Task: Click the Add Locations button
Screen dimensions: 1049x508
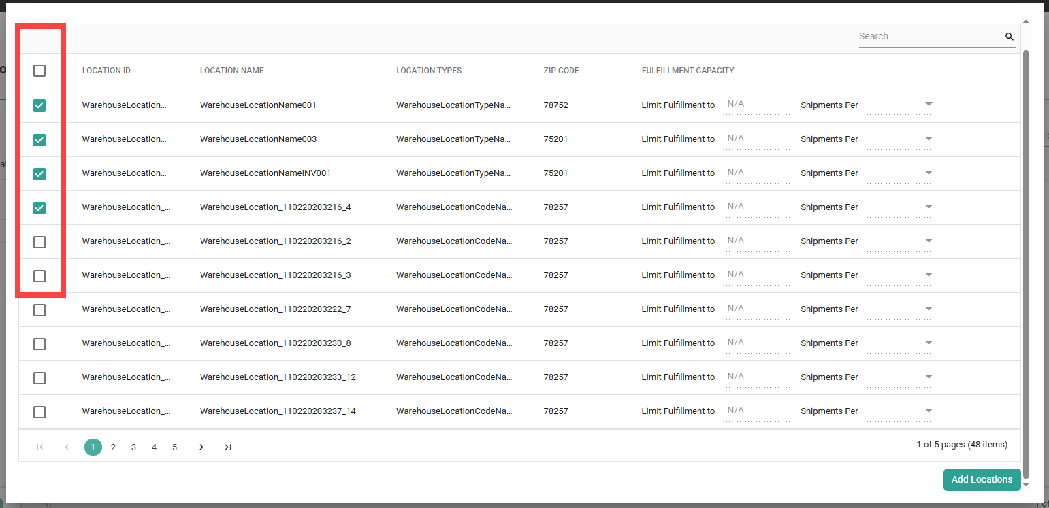Action: 982,479
